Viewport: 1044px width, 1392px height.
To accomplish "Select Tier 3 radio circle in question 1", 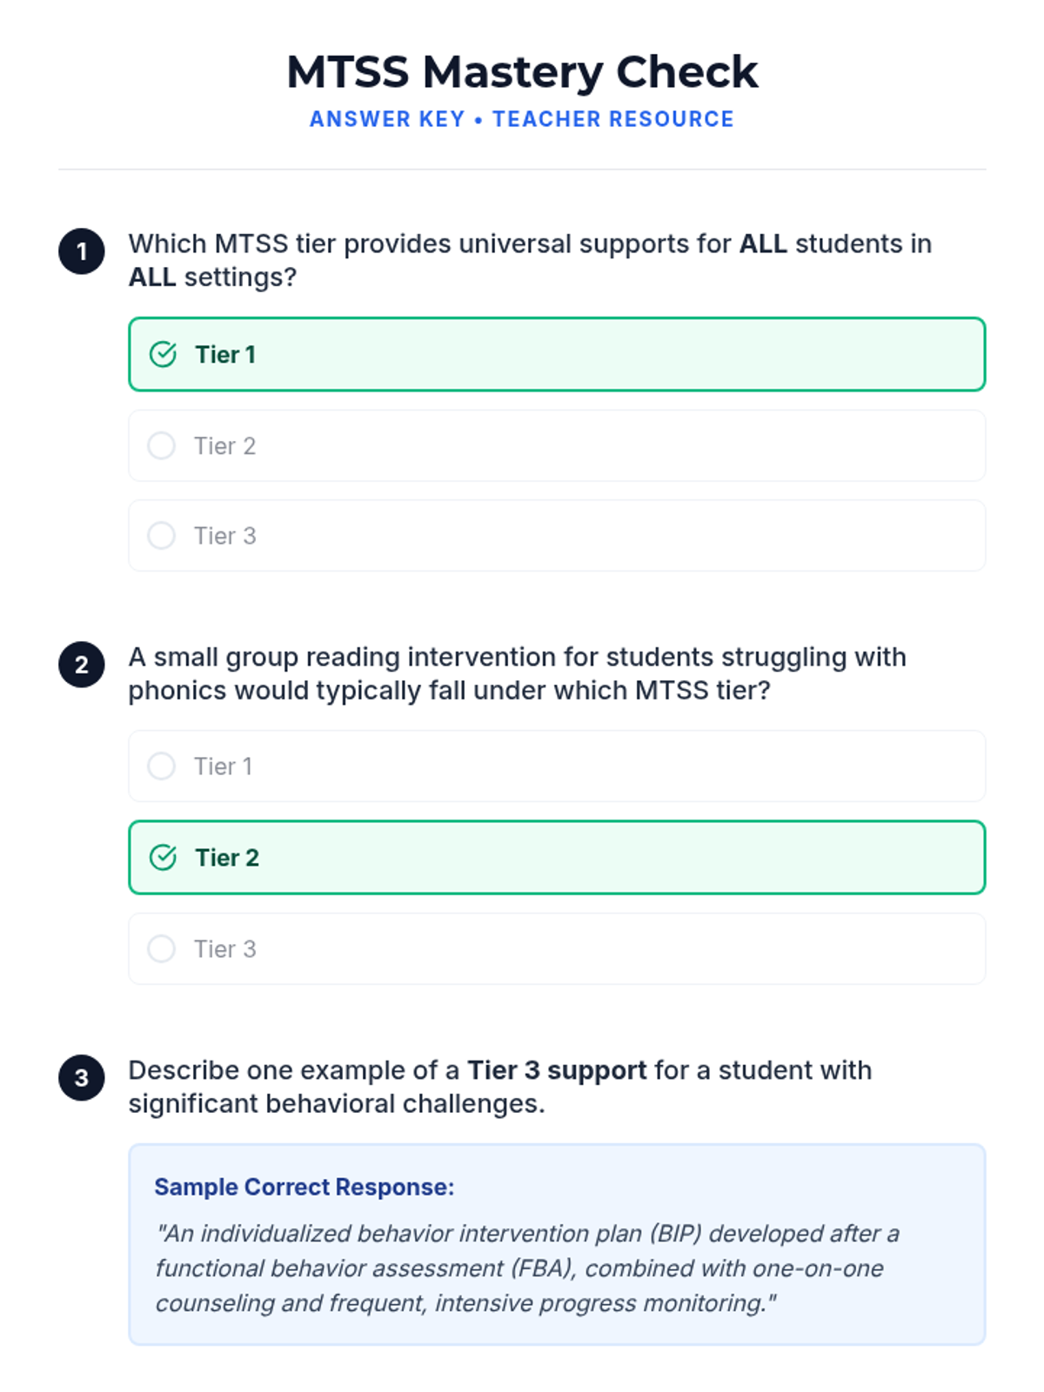I will (161, 535).
